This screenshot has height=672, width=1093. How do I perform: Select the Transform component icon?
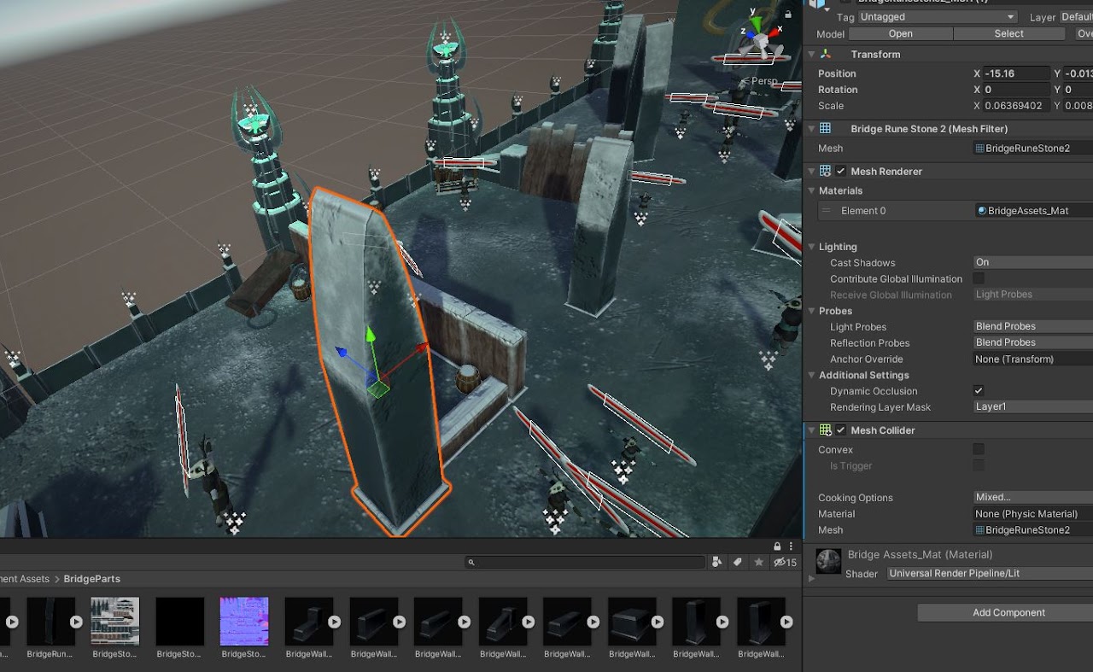825,54
